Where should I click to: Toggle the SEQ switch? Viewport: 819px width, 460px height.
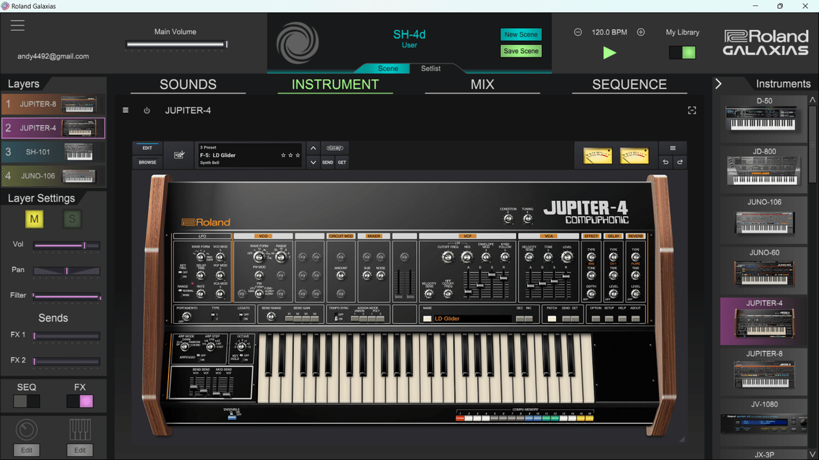(x=27, y=401)
